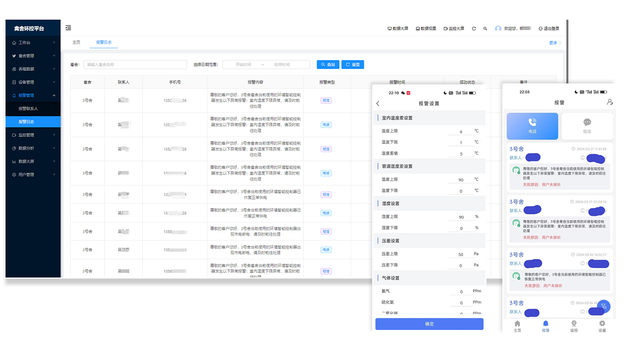Select the 电话 alarm type card
The width and height of the screenshot is (637, 356).
coord(532,126)
